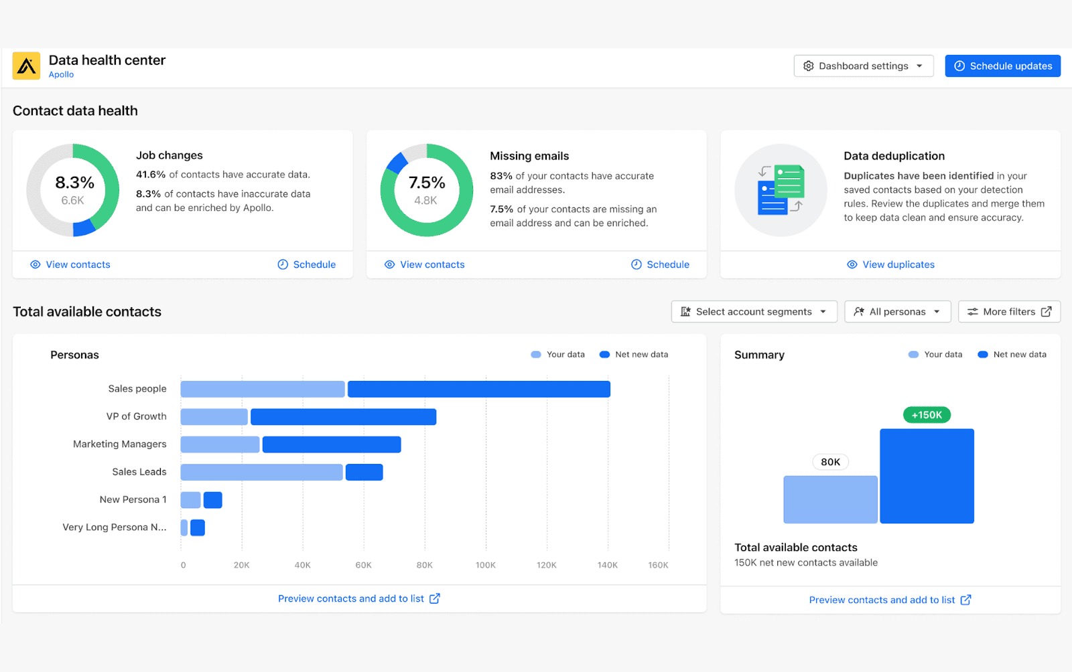
Task: Toggle the Net new data legend in Summary panel
Action: [x=1011, y=354]
